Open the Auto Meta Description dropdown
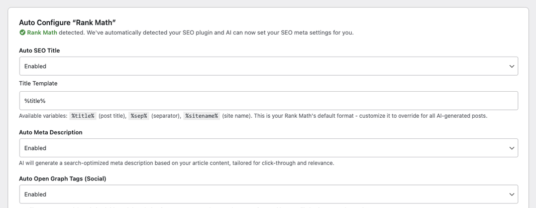 [x=268, y=148]
